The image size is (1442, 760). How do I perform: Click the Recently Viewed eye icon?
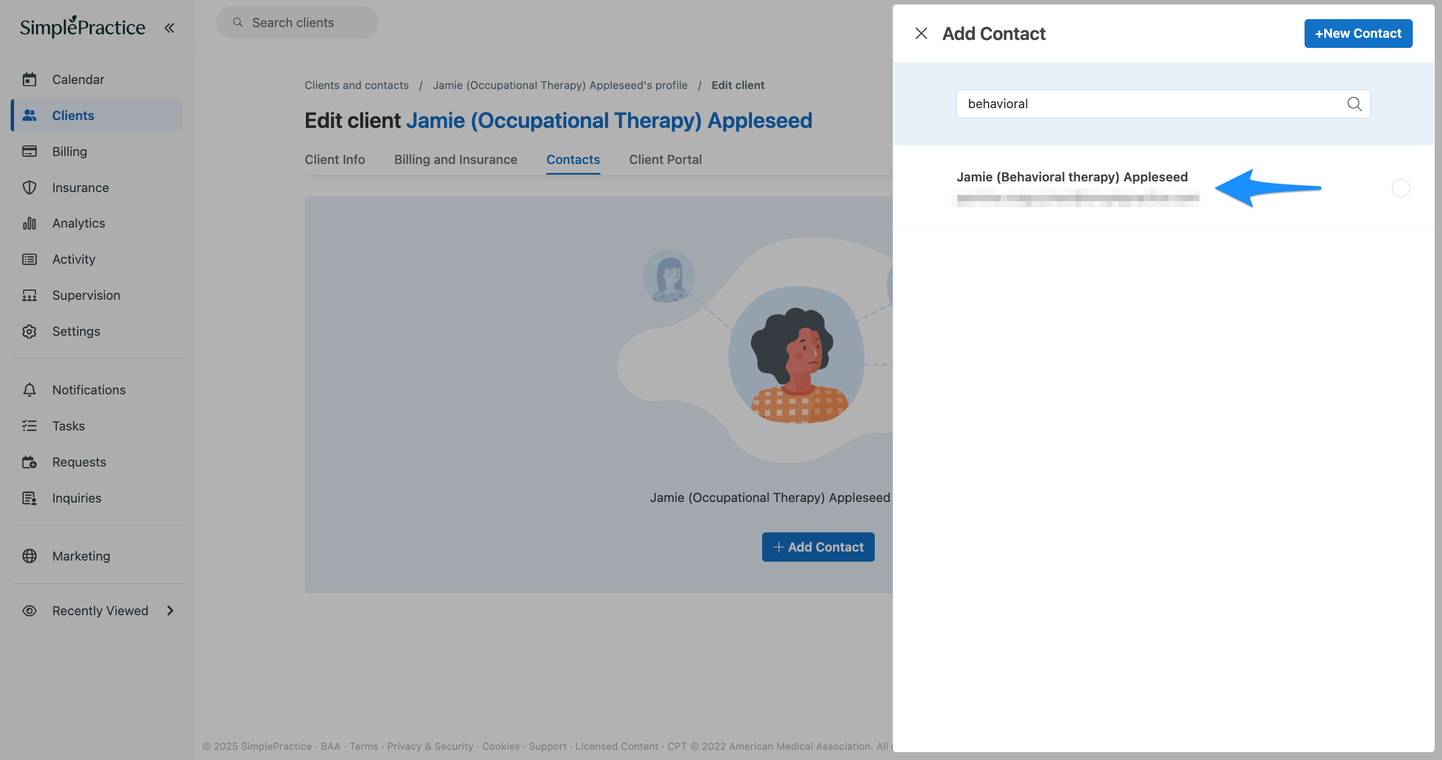pos(29,611)
